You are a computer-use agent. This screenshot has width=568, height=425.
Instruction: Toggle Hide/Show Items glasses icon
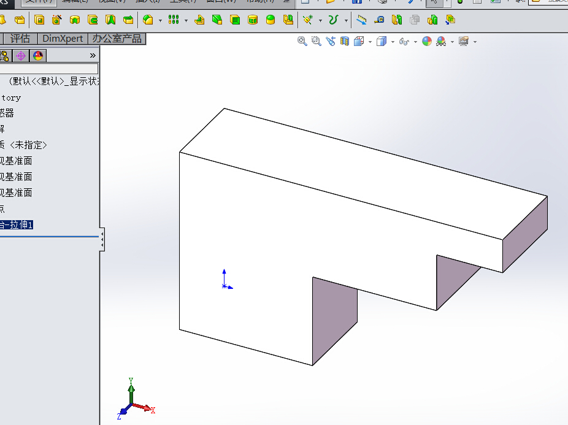click(404, 41)
